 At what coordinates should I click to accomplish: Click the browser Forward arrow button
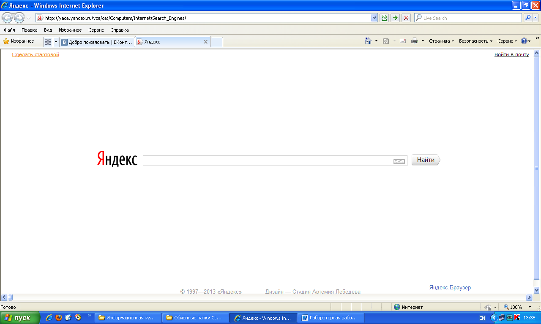coord(19,18)
